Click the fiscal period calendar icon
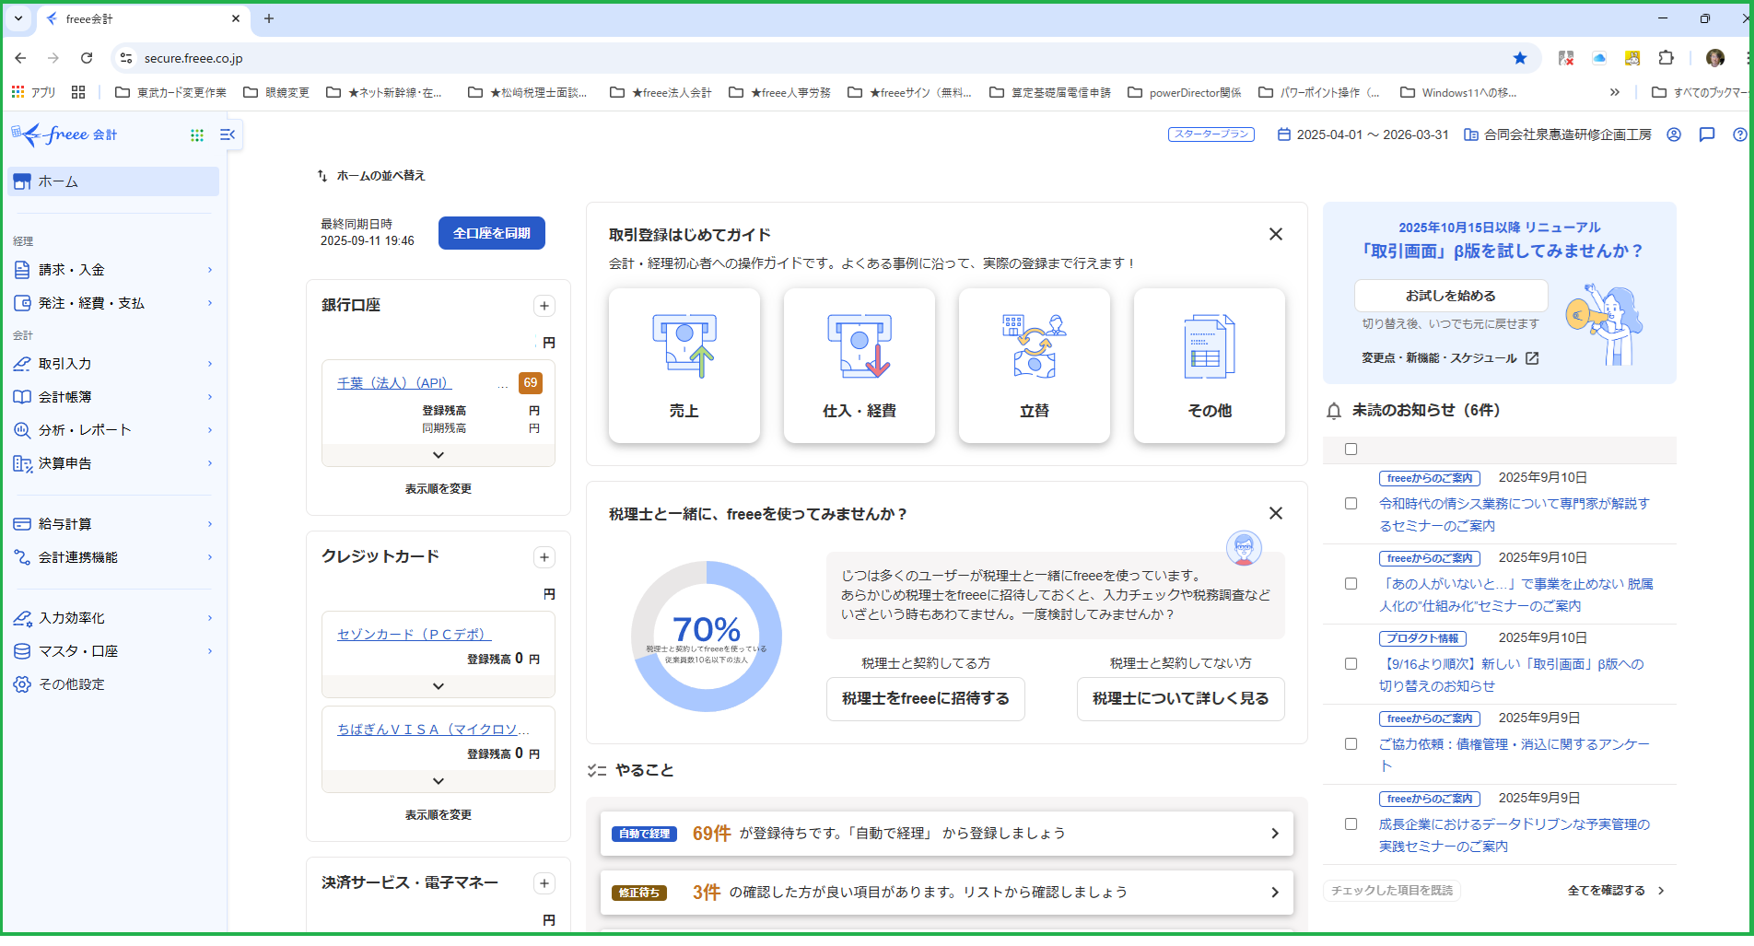Image resolution: width=1754 pixels, height=946 pixels. [x=1283, y=134]
